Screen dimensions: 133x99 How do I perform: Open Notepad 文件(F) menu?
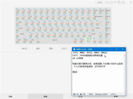pos(75,53)
